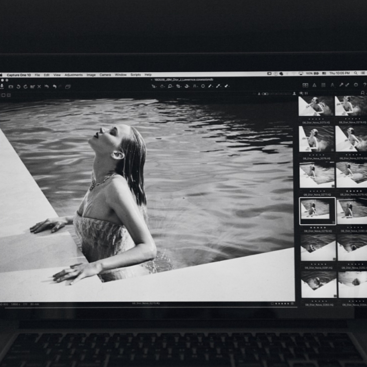Screen dimensions: 367x367
Task: Expand the Crop tool options dropdown
Action: 181,86
